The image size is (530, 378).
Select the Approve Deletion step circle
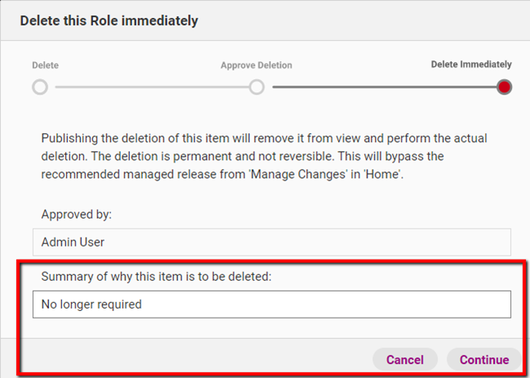click(x=256, y=87)
